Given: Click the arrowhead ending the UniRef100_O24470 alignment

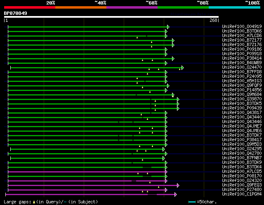Looking at the screenshot, I should click(x=183, y=68).
